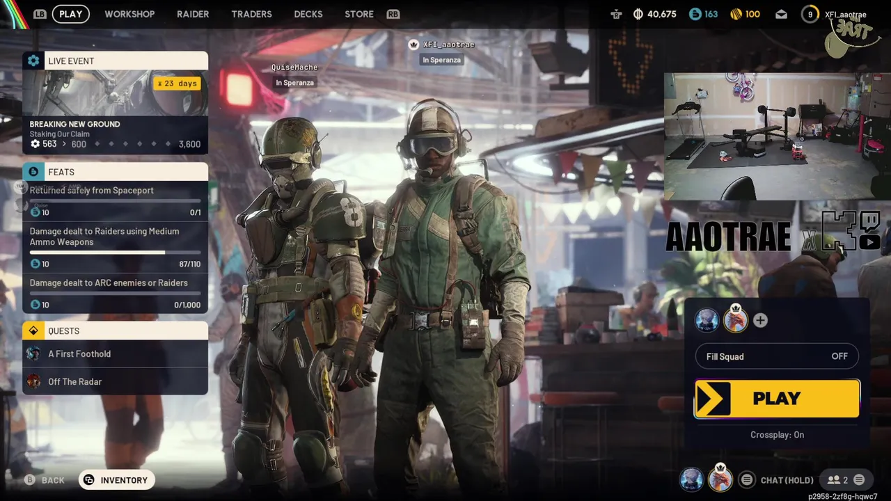Open the DECKS tab
This screenshot has width=891, height=501.
tap(308, 14)
